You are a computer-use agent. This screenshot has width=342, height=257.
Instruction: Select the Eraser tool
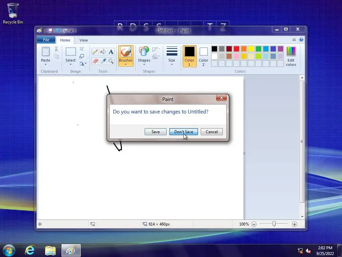(95, 61)
